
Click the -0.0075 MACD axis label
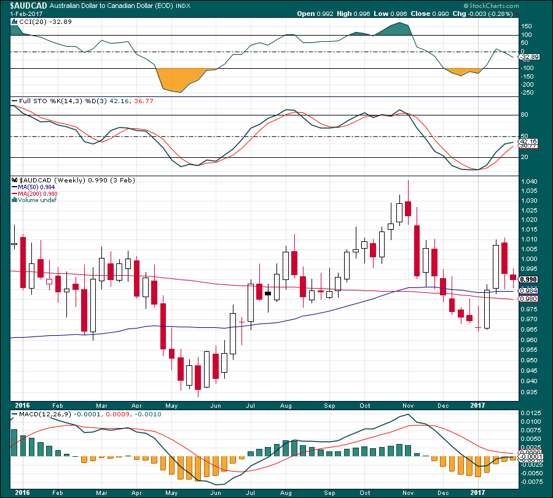(x=531, y=482)
